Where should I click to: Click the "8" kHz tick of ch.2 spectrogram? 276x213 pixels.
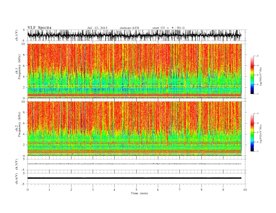pyautogui.click(x=24, y=112)
